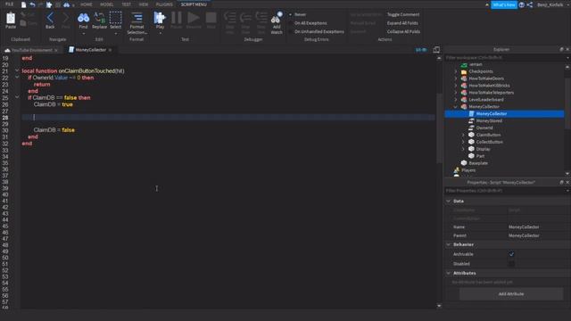Open the FILE menu
The image size is (571, 321).
10,4
